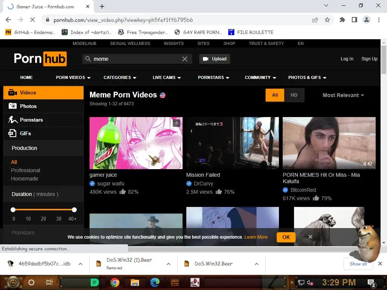
Task: Click the Upload button
Action: pyautogui.click(x=215, y=59)
